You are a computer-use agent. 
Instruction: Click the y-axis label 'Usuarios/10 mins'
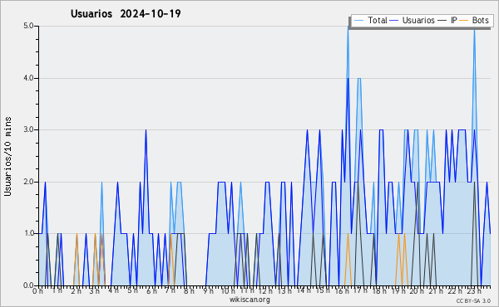tap(8, 157)
